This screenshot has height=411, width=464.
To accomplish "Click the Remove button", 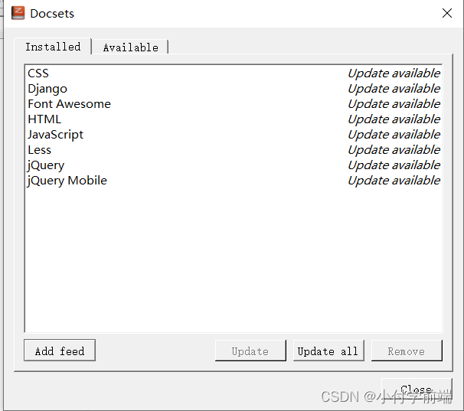I will coord(407,351).
